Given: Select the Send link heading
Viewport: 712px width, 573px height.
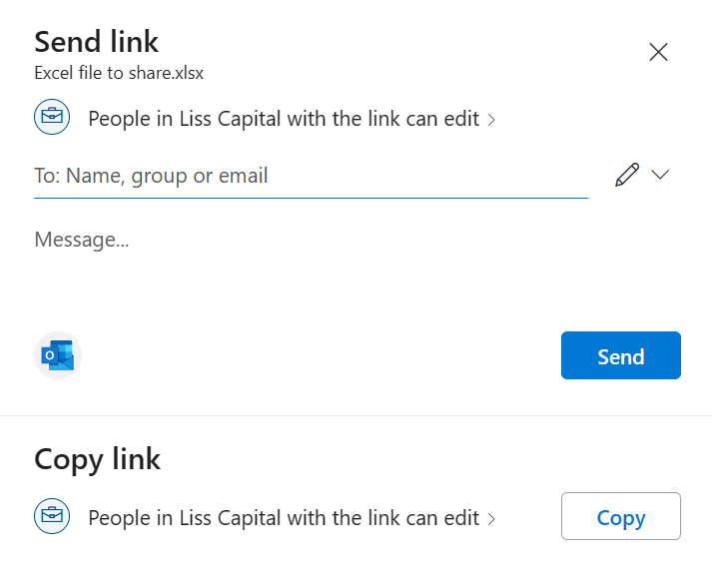Looking at the screenshot, I should 96,42.
